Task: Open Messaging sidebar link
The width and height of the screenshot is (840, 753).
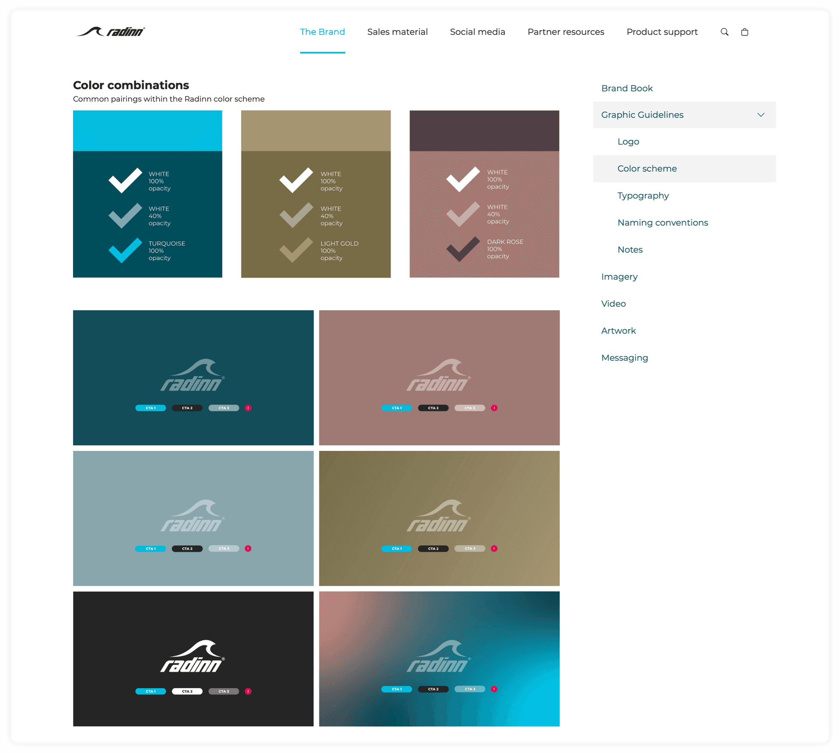Action: tap(624, 358)
